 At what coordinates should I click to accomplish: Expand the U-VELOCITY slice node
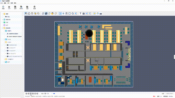pos(6,48)
